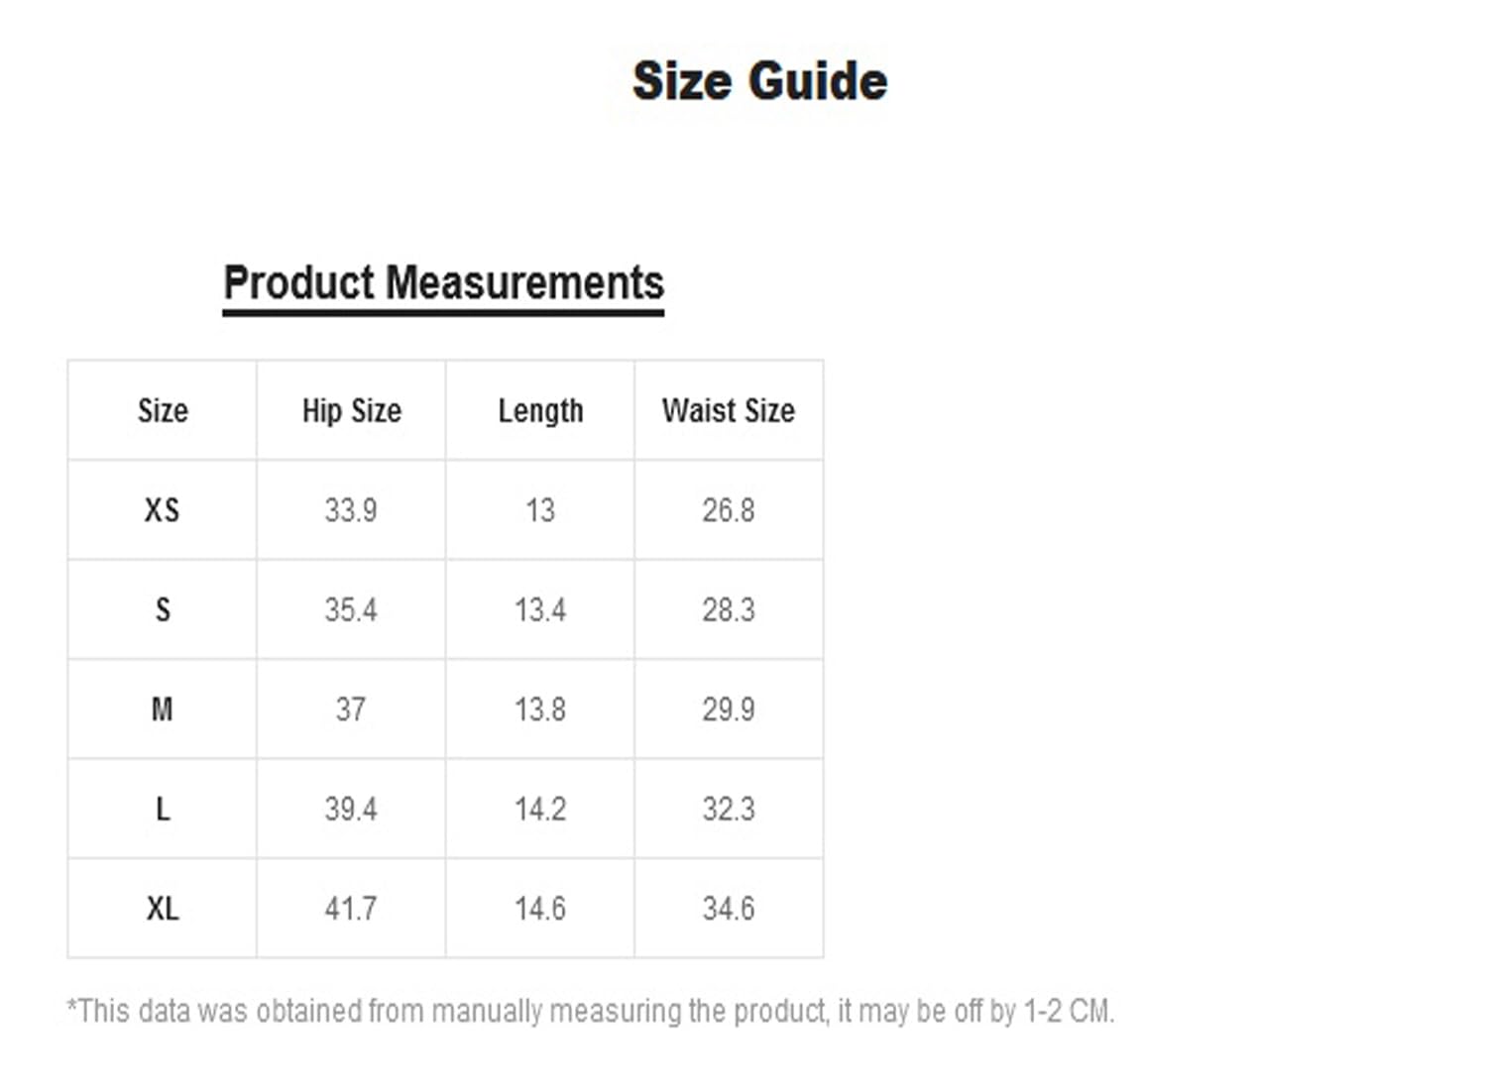This screenshot has height=1090, width=1487.
Task: Click the 34.6 waist size cell
Action: coord(729,909)
